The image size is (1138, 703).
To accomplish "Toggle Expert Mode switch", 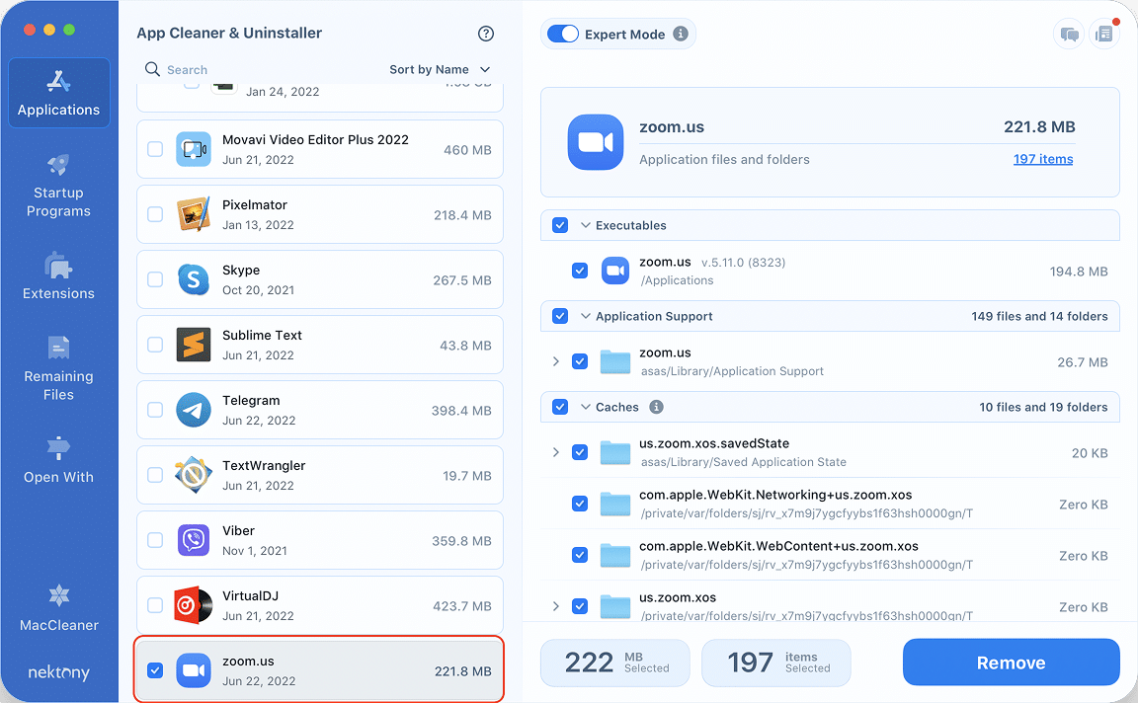I will 562,35.
